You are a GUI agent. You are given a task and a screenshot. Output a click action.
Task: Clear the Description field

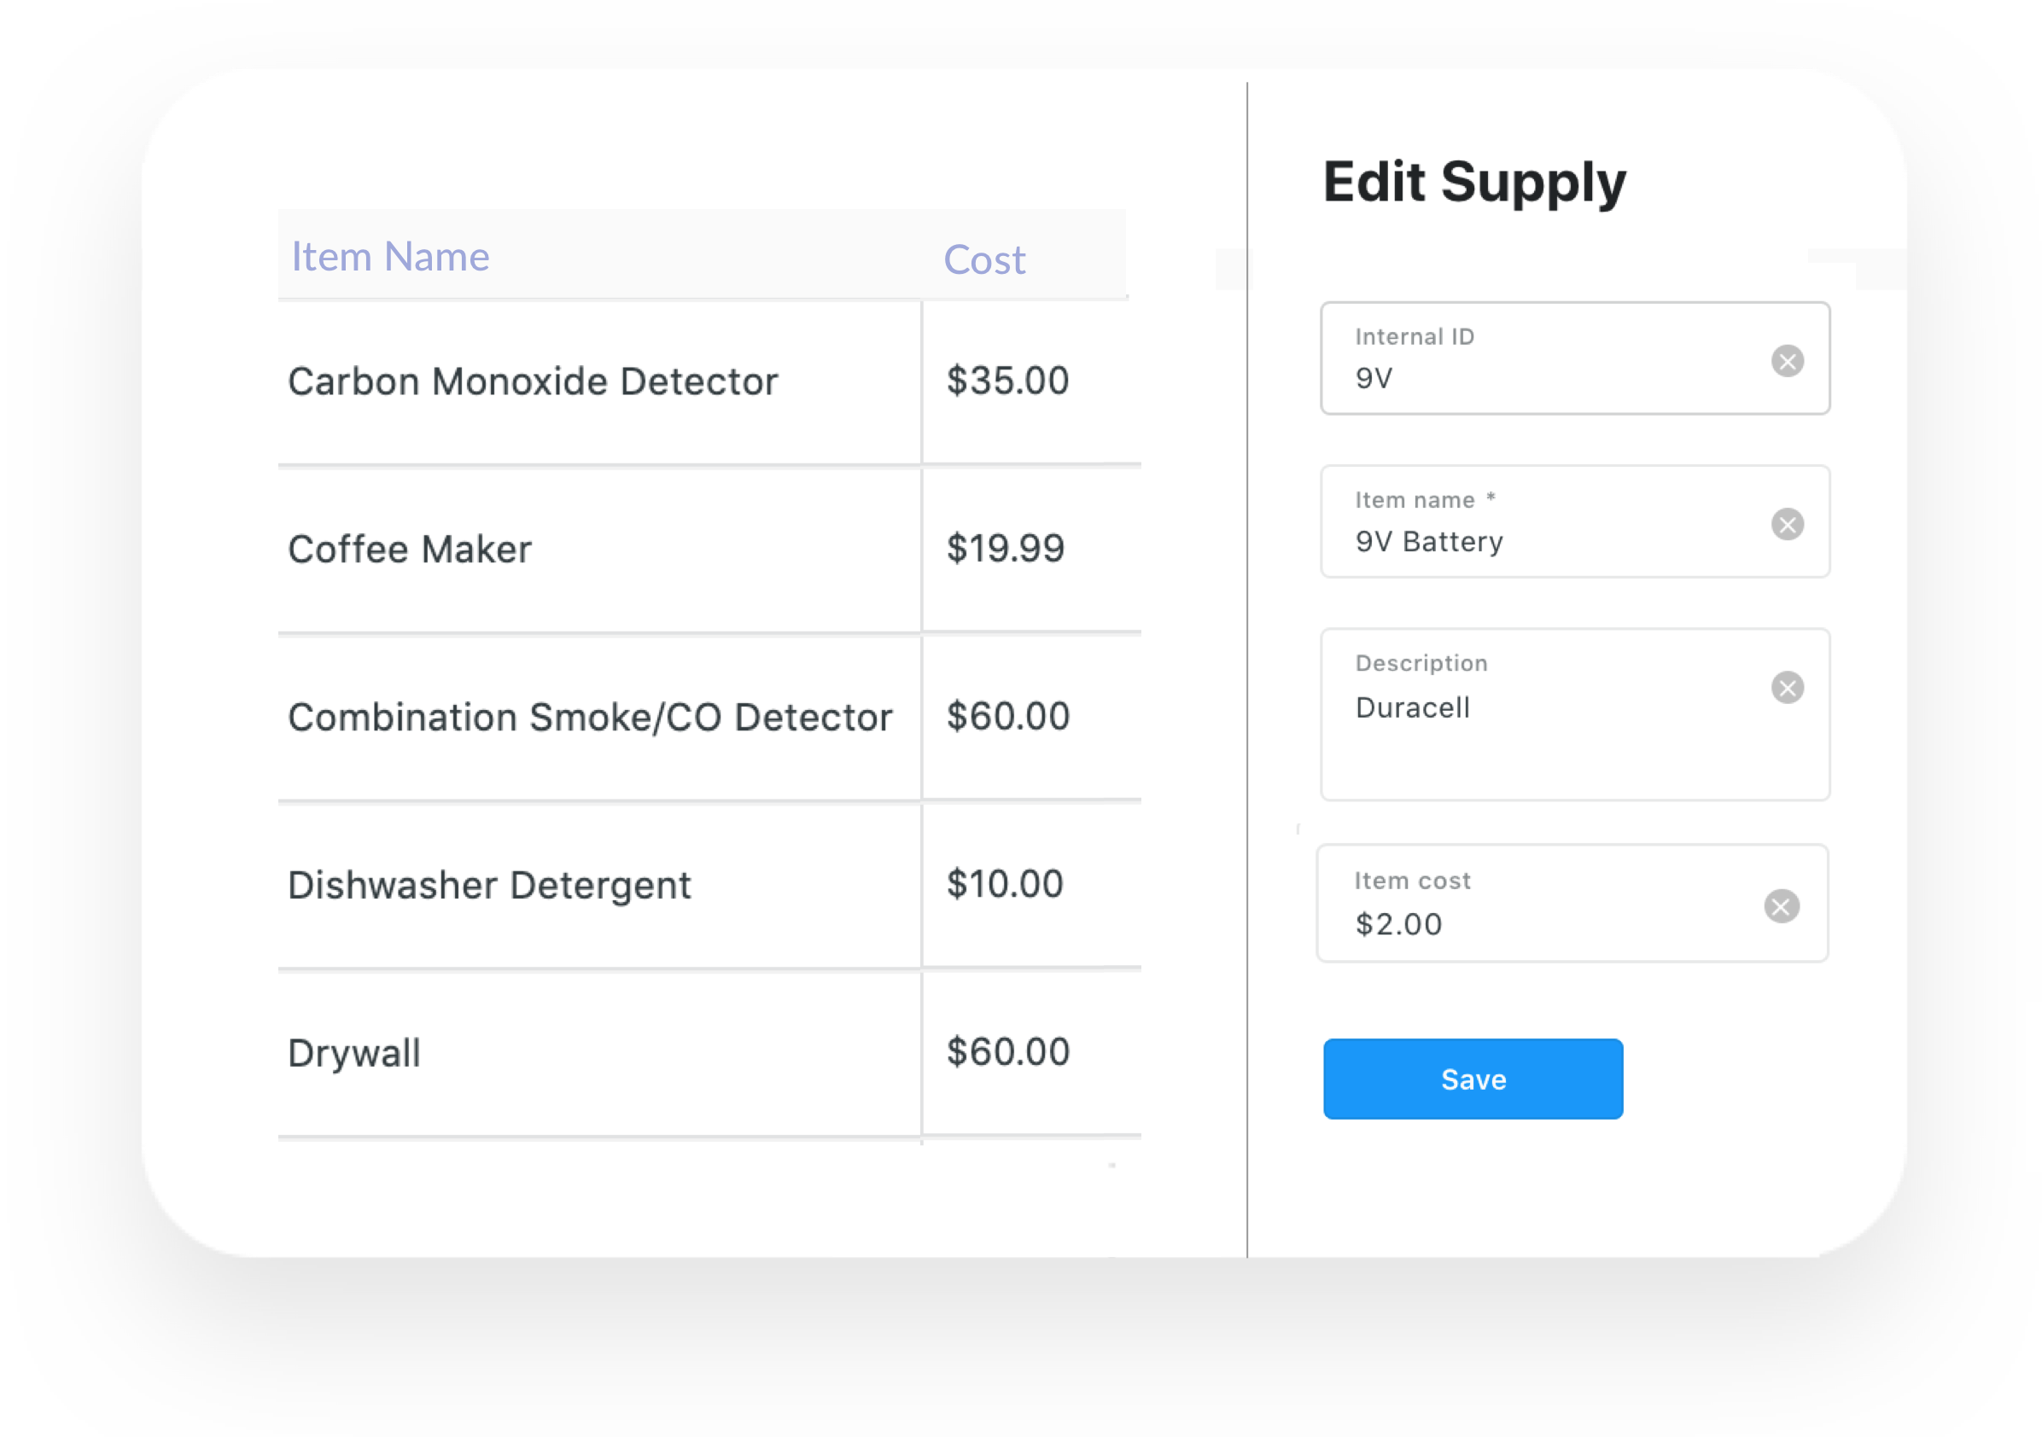click(1787, 688)
